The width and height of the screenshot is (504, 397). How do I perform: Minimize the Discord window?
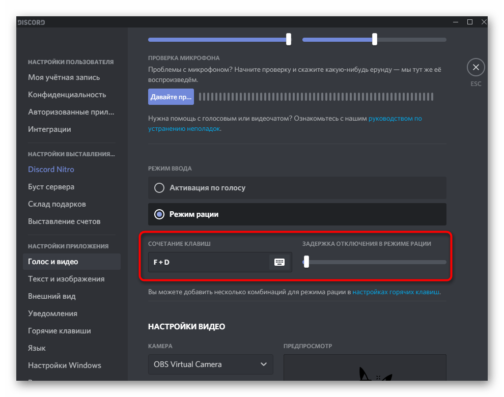456,22
